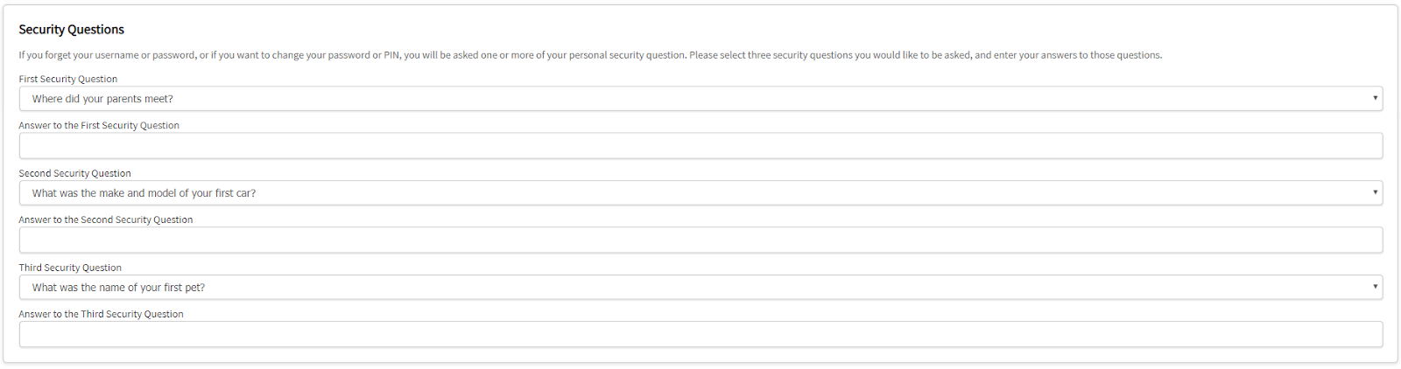Select the Answer to the Third Security Question field
The width and height of the screenshot is (1401, 369).
coord(700,335)
